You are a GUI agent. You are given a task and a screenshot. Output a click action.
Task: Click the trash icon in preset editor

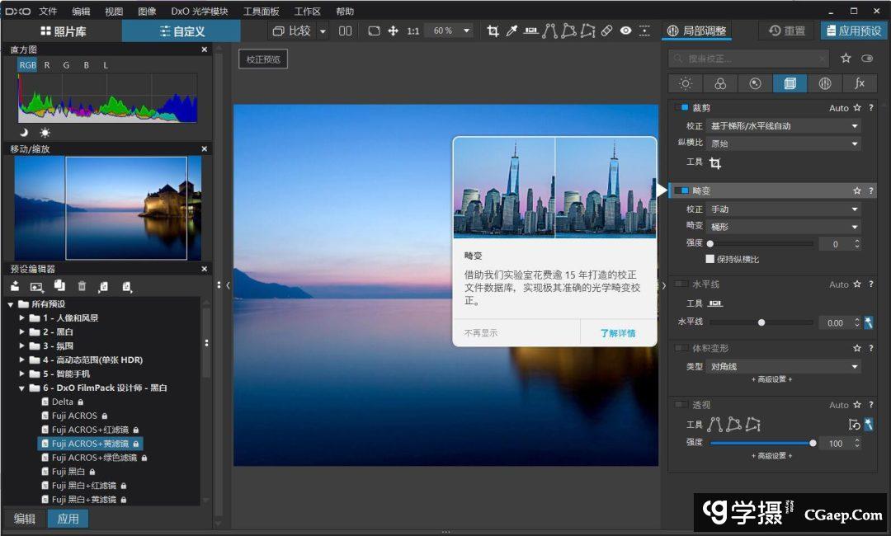click(x=82, y=286)
